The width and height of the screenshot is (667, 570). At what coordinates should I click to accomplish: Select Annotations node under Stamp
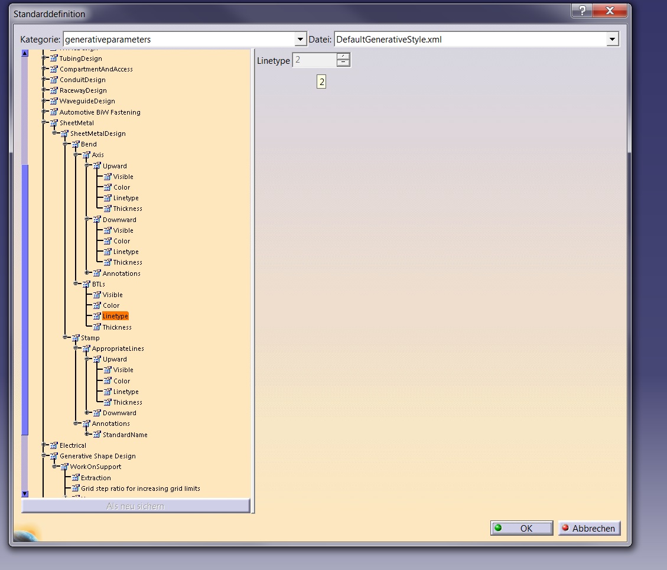point(110,424)
